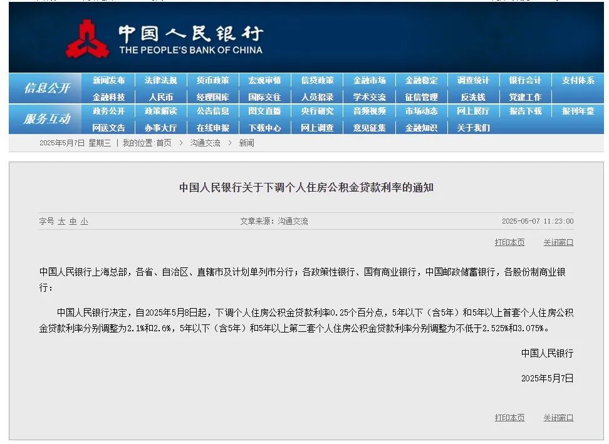Open the 货币政策 menu item

click(212, 81)
